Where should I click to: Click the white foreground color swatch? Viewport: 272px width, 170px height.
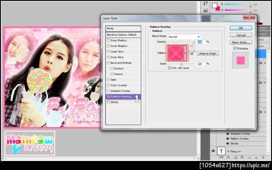click(x=214, y=5)
